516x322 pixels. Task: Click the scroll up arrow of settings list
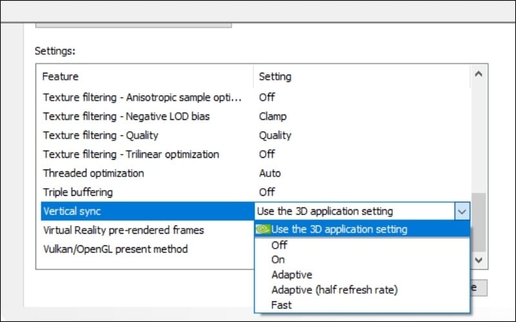pos(478,74)
